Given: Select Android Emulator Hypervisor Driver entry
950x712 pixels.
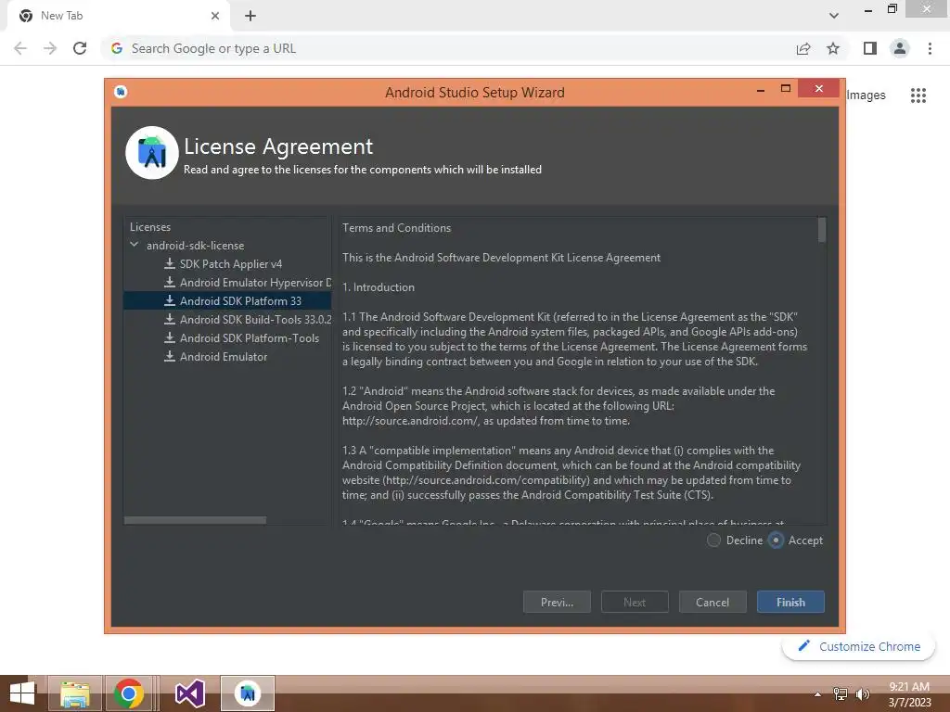Looking at the screenshot, I should [227, 282].
